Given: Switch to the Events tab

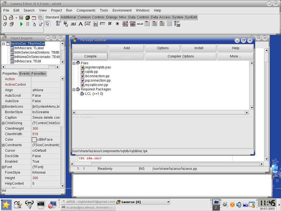Looking at the screenshot, I should (25, 74).
